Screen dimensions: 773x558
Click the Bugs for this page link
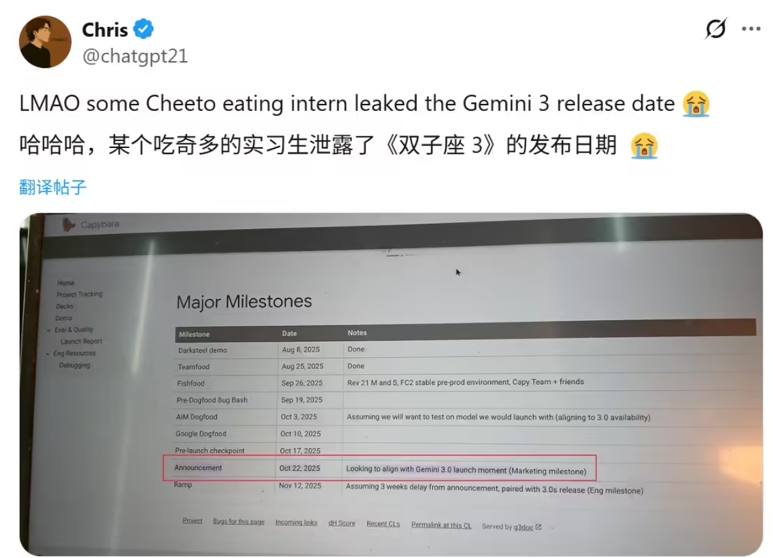239,522
